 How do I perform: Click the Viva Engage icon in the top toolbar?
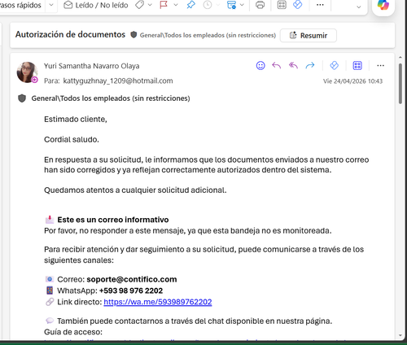pos(298,5)
